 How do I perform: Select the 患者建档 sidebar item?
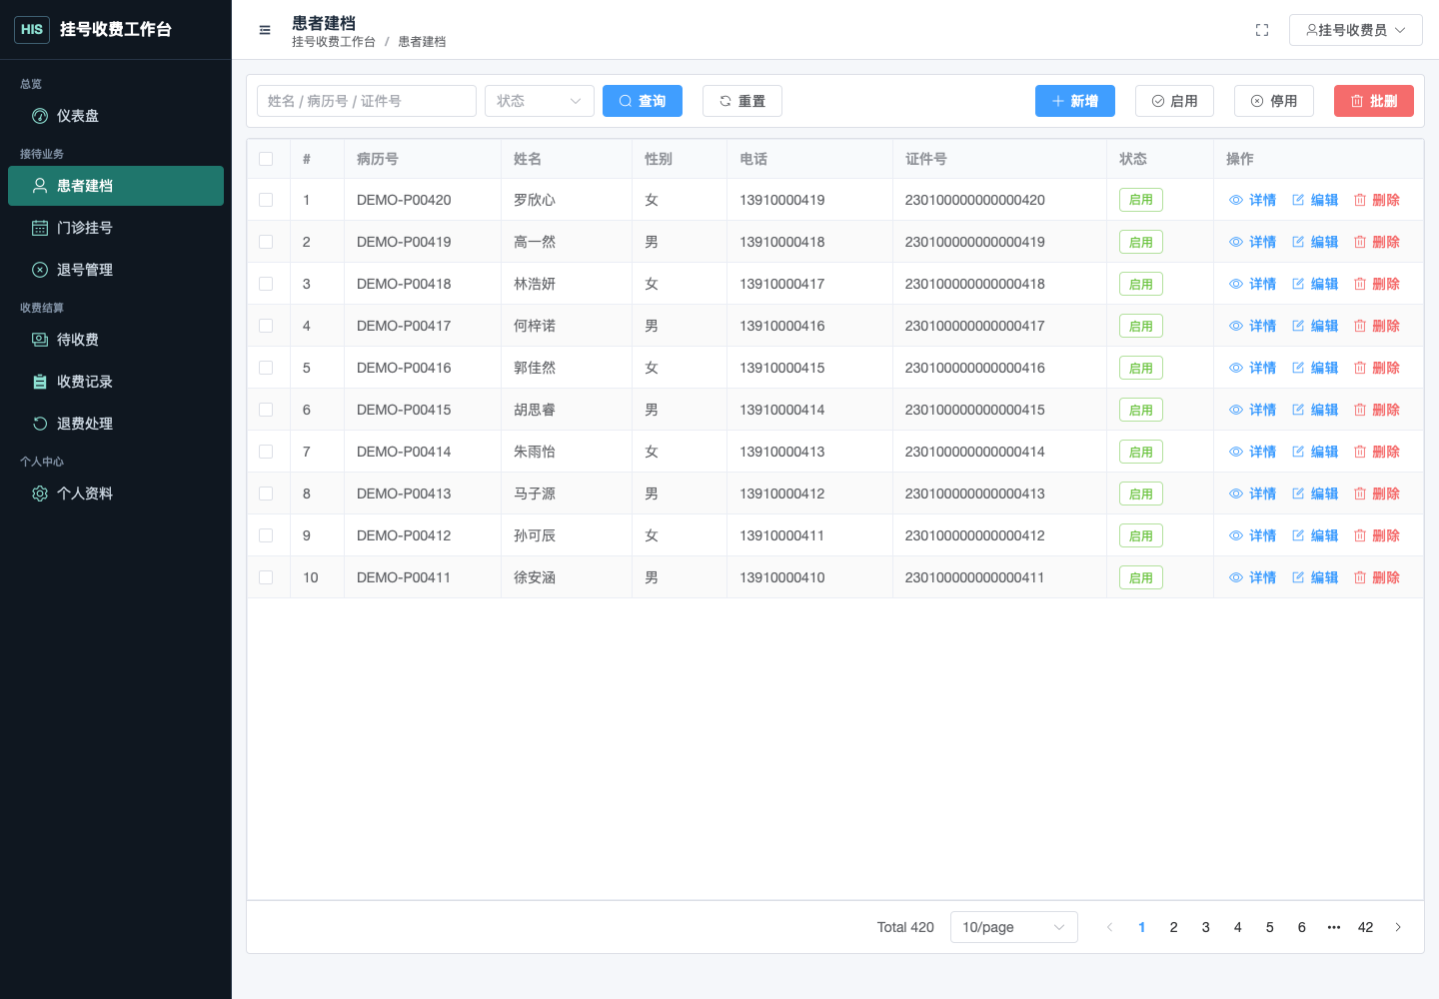116,186
